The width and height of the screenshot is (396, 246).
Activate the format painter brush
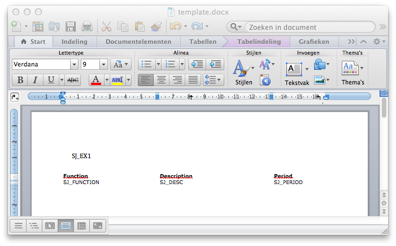[x=156, y=26]
